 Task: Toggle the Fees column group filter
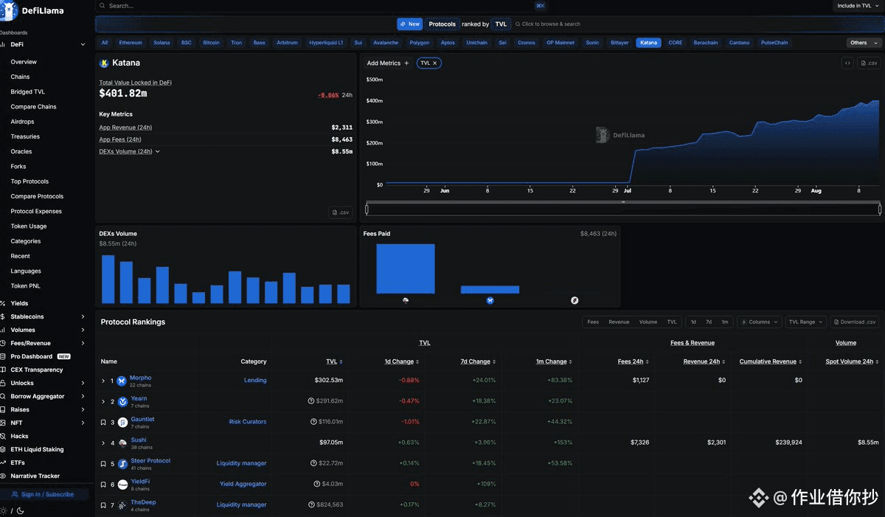(x=593, y=322)
